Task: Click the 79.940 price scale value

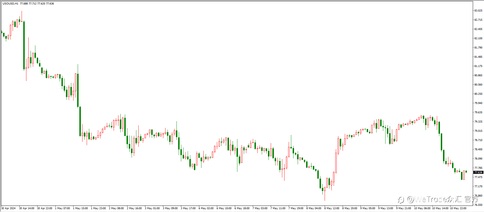Action: point(478,103)
